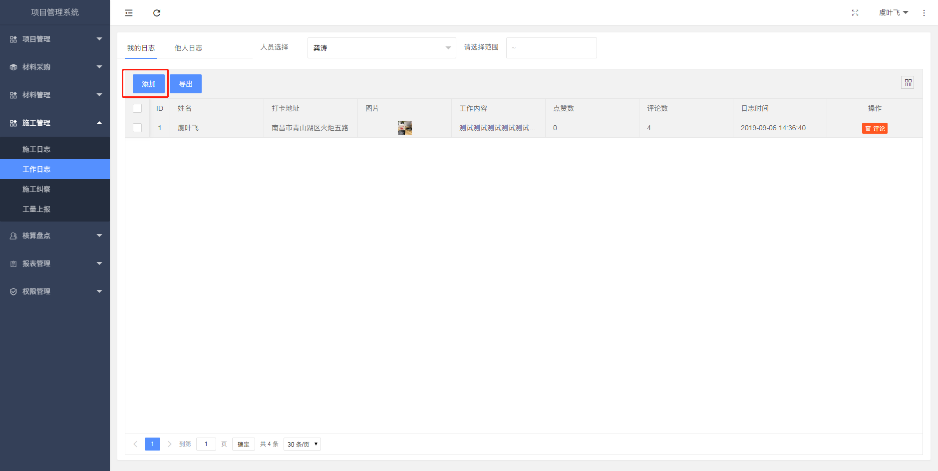938x471 pixels.
Task: Open the vertical more-options menu
Action: pos(924,13)
